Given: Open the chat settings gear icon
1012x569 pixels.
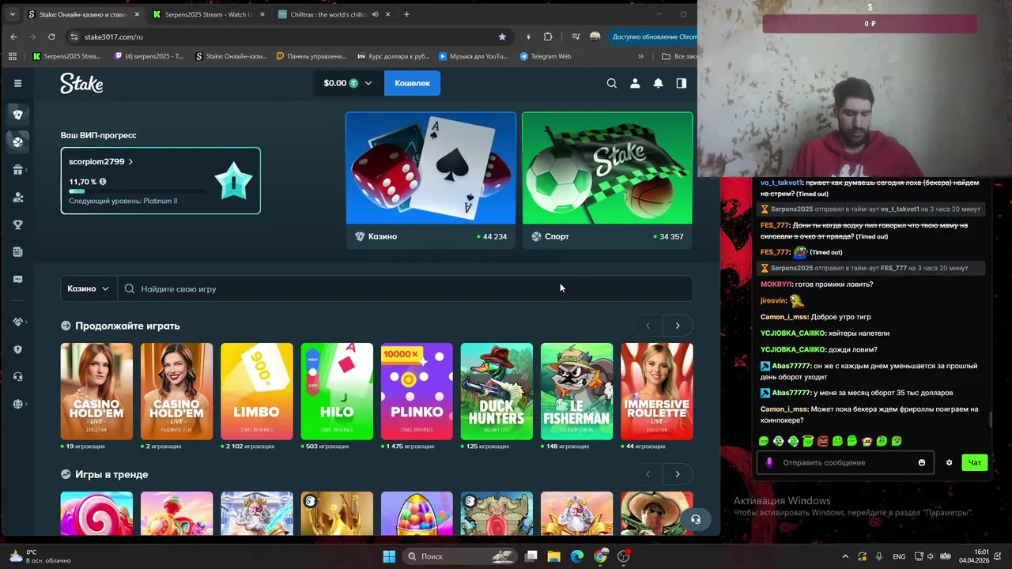Looking at the screenshot, I should (x=949, y=462).
